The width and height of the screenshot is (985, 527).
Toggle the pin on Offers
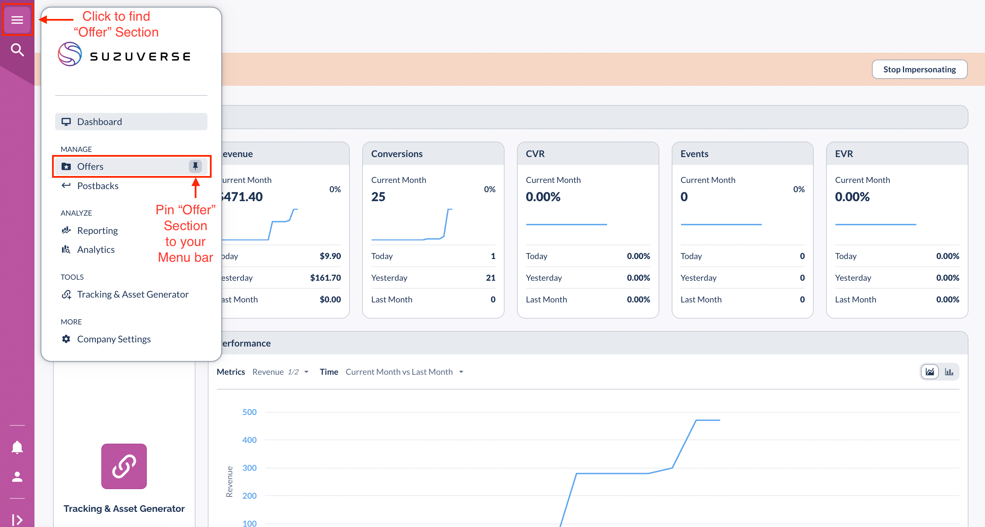195,166
